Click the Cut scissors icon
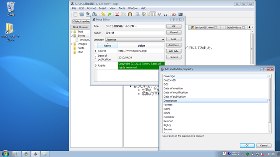The image size is (280, 157). (x=117, y=14)
